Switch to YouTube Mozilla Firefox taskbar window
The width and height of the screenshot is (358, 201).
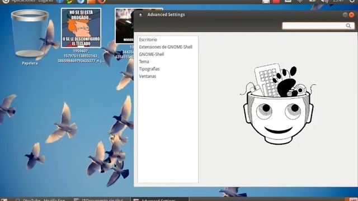pos(40,199)
